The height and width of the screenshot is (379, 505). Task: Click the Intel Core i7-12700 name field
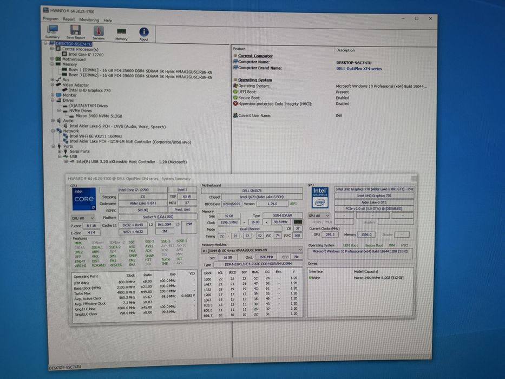click(x=133, y=190)
